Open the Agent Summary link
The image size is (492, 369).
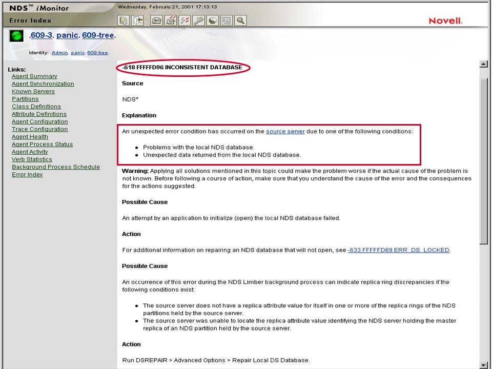click(34, 76)
